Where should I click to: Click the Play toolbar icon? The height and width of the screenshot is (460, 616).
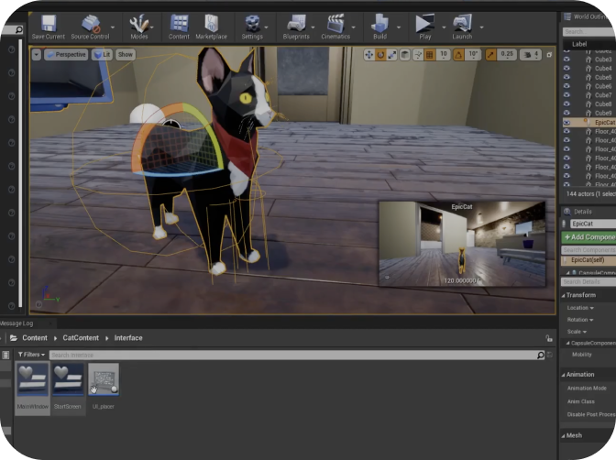point(424,27)
